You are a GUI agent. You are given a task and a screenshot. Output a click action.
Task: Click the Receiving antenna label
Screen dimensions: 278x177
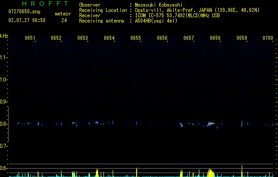(x=102, y=21)
